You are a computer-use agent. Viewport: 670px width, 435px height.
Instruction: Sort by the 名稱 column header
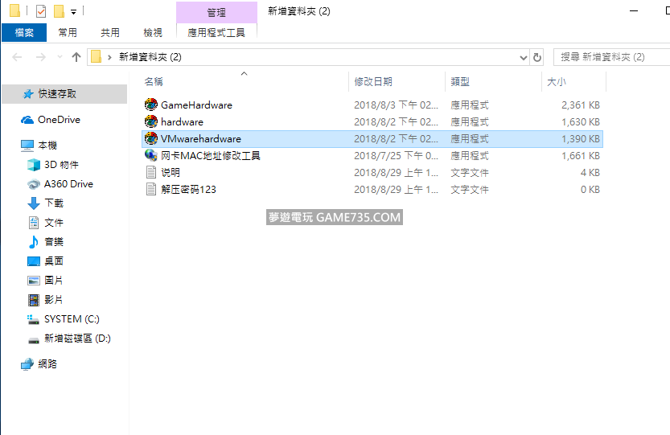coord(244,82)
